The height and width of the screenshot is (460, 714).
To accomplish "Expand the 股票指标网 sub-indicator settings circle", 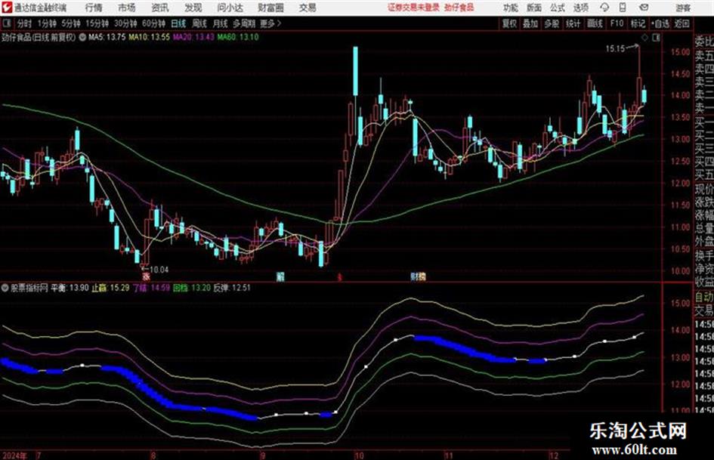I will 5,288.
